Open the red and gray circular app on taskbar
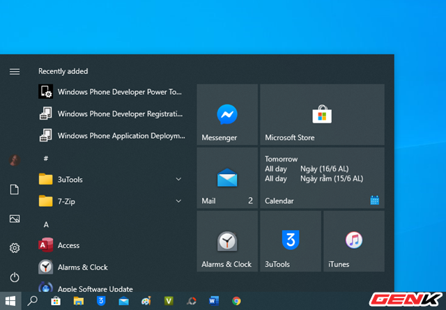The image size is (446, 310). (x=192, y=301)
